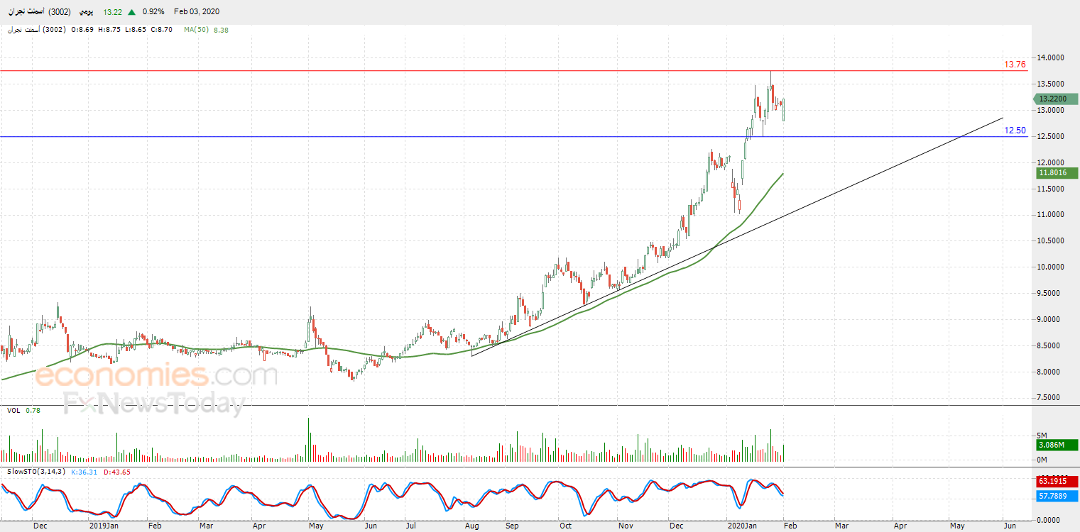Image resolution: width=1080 pixels, height=532 pixels.
Task: Click the red 63.1915 stochastic tag
Action: tap(1056, 482)
